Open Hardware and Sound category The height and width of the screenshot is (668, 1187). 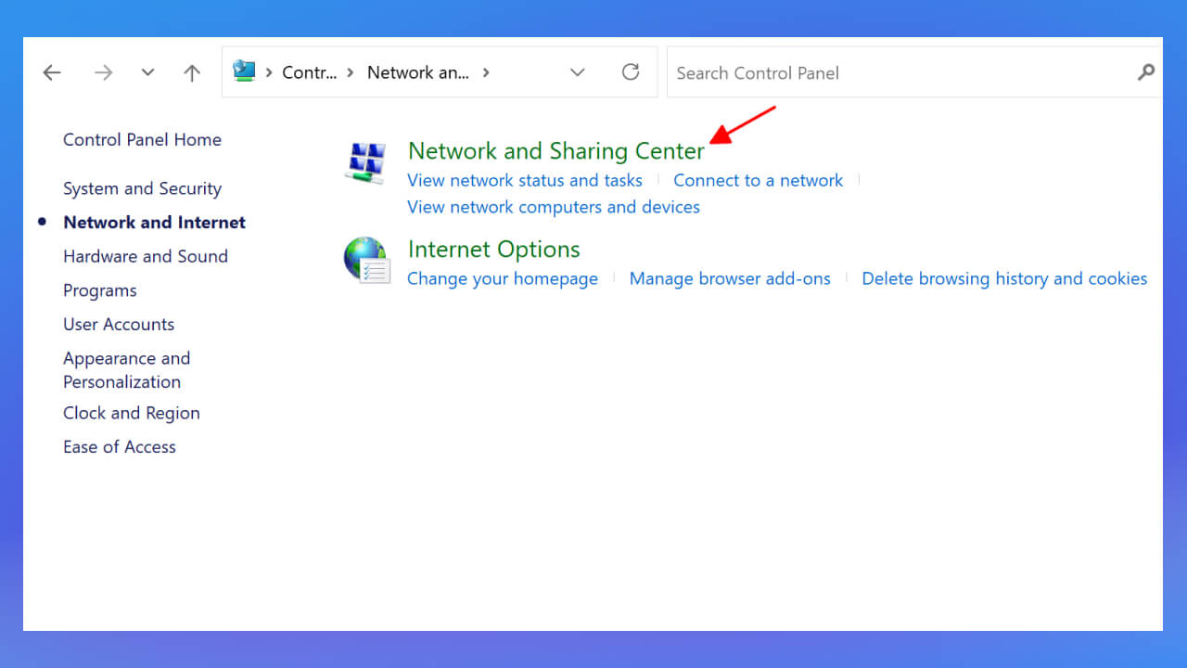coord(146,256)
